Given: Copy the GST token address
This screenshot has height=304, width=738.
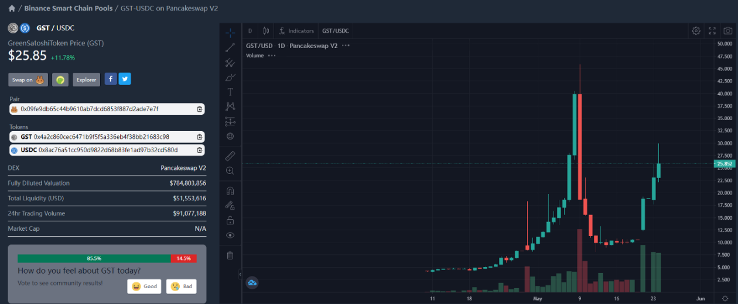Looking at the screenshot, I should (199, 136).
